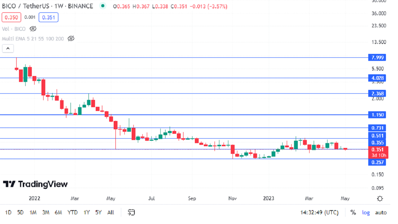Select the 2.368 horizontal line price label
Viewport: 398px width, 224px height.
(377, 93)
